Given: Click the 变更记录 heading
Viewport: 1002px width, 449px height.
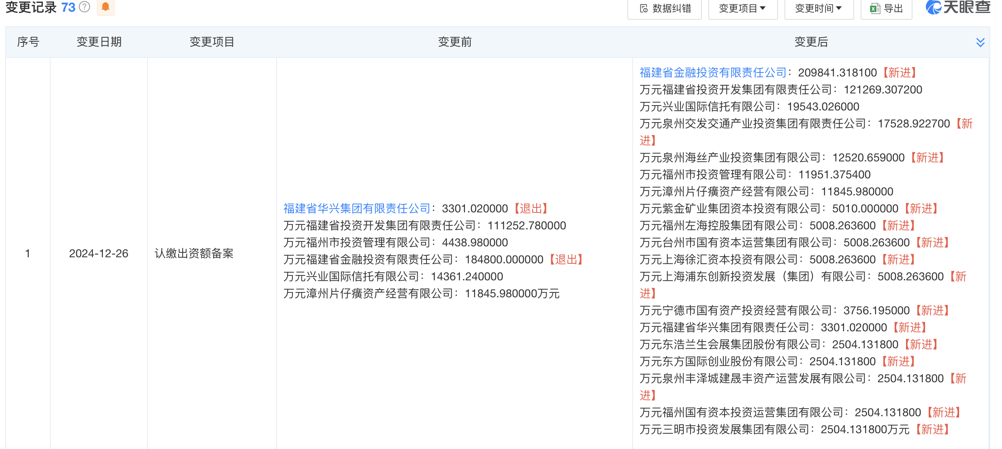Looking at the screenshot, I should click(x=31, y=7).
